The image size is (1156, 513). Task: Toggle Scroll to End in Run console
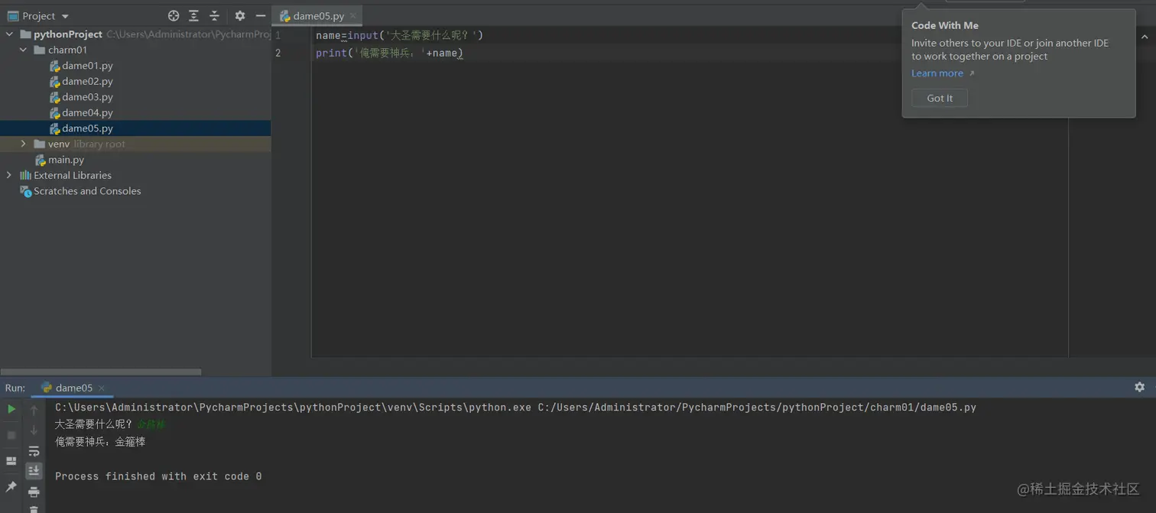tap(34, 471)
